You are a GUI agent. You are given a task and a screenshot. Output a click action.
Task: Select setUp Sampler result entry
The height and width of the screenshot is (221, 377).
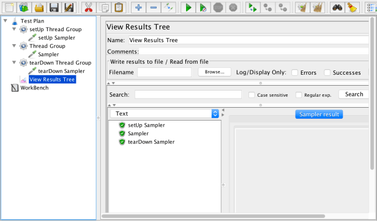click(146, 125)
